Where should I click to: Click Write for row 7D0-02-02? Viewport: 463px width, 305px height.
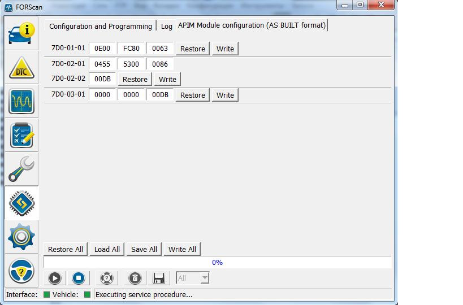(x=167, y=79)
